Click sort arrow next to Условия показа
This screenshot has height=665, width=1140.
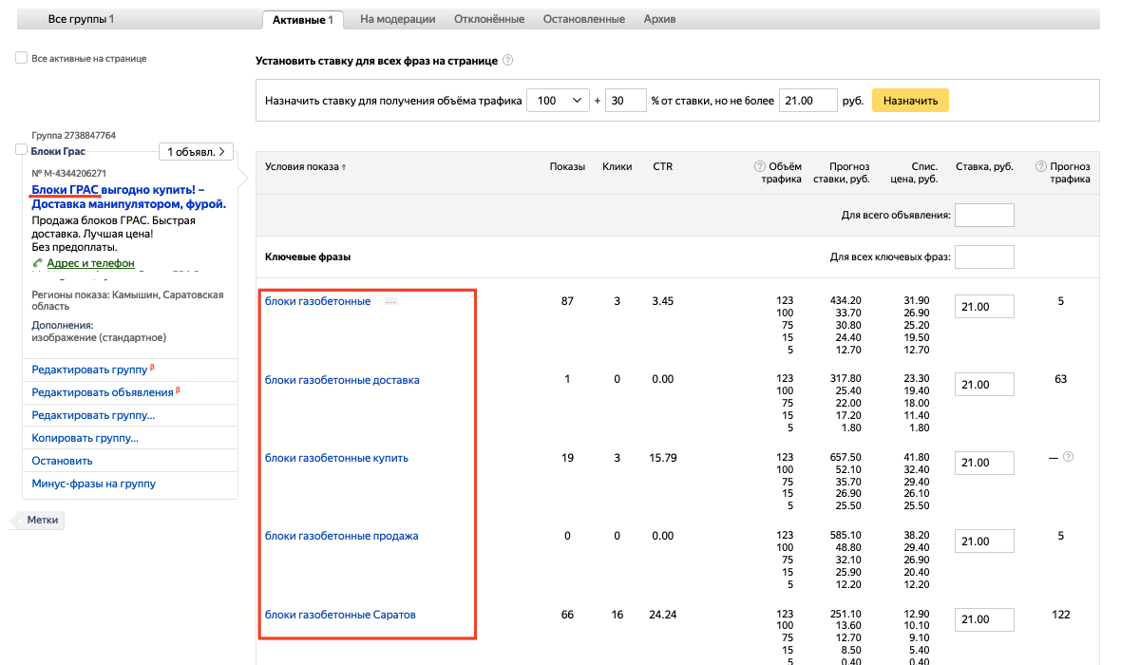click(x=344, y=167)
